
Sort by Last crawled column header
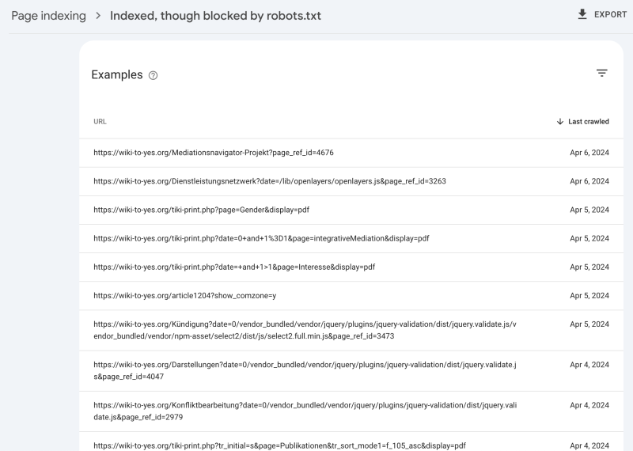pos(588,122)
